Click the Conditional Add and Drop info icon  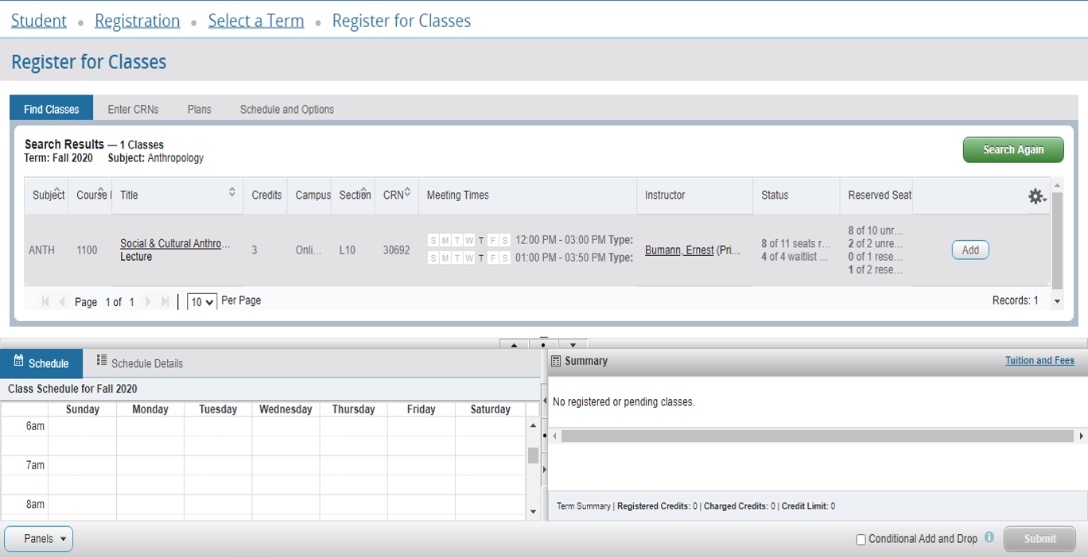[989, 537]
